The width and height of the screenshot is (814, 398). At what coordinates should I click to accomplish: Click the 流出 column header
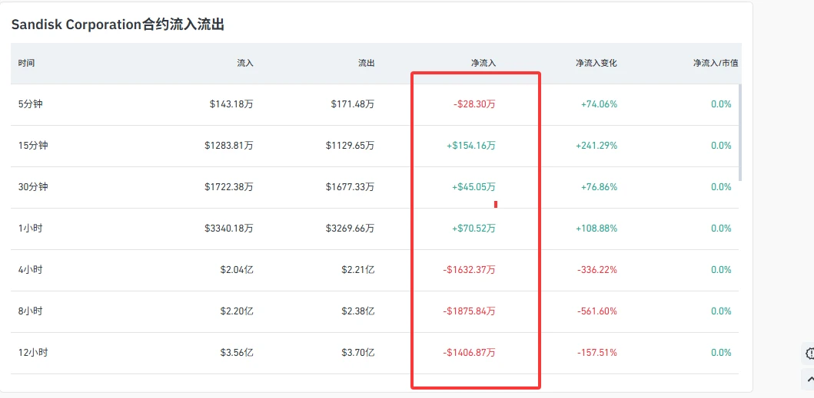point(366,63)
